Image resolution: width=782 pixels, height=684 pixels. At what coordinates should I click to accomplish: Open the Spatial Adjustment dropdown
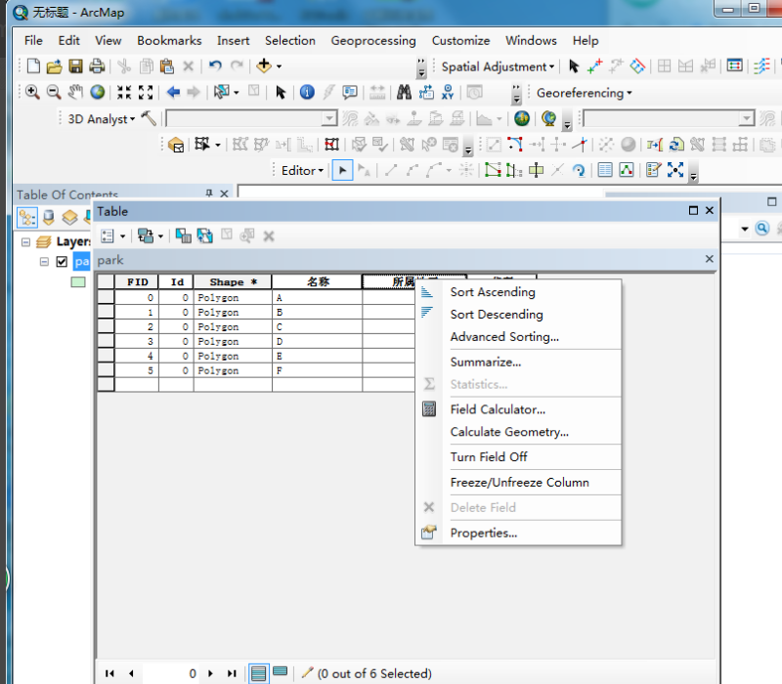pyautogui.click(x=498, y=66)
